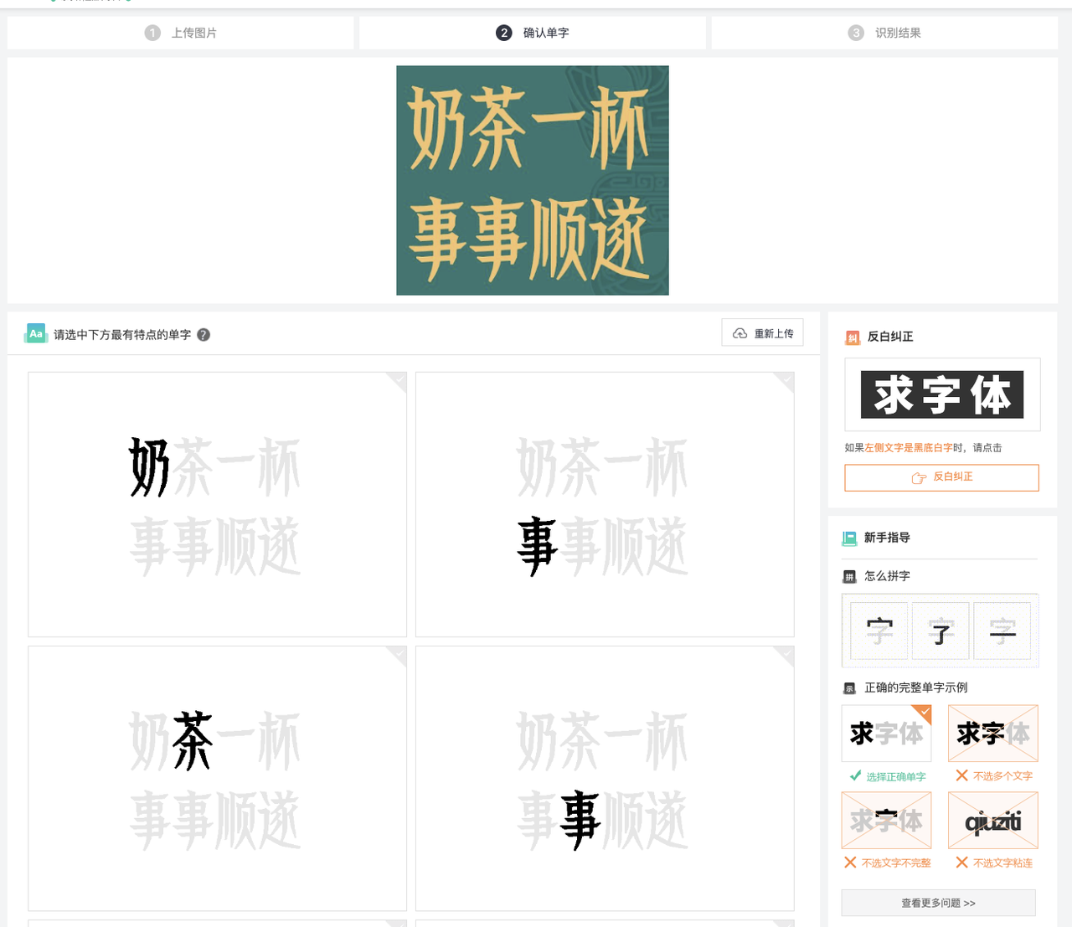Click the Aa icon in the instruction bar
This screenshot has width=1072, height=927.
click(x=35, y=332)
